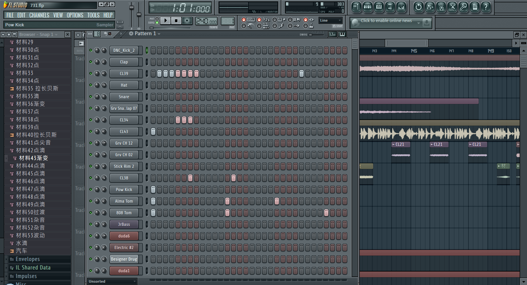Open the TOOLS menu
Image resolution: width=527 pixels, height=285 pixels.
[93, 15]
